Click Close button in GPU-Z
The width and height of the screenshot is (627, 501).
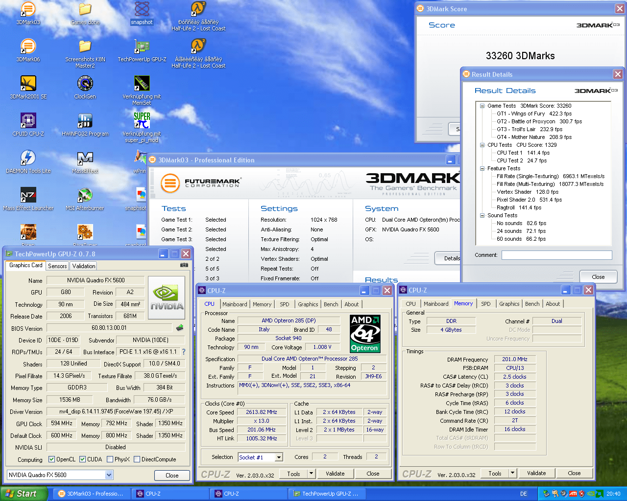[x=172, y=475]
